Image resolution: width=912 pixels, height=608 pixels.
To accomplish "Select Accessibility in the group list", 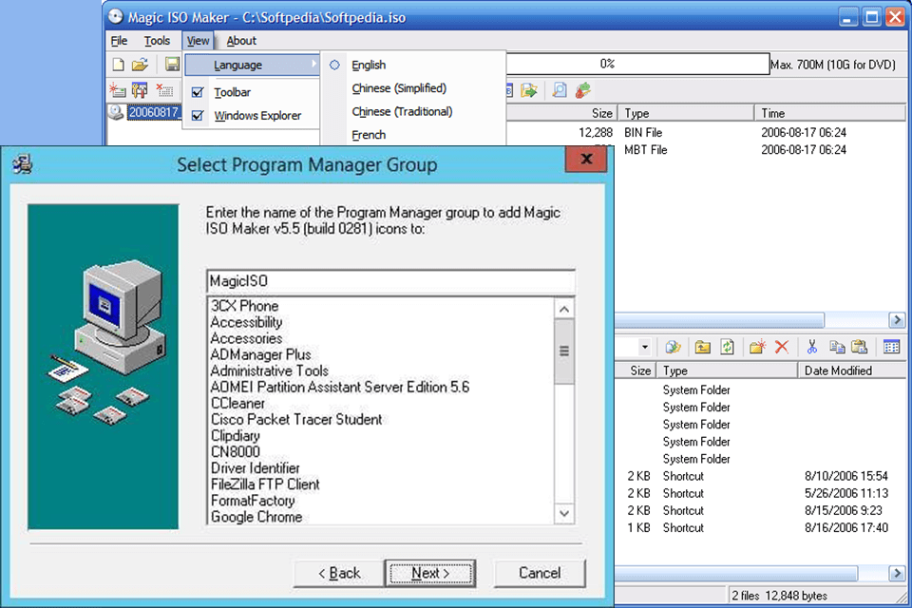I will click(x=246, y=322).
